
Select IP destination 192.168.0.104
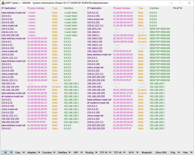(x=95, y=42)
